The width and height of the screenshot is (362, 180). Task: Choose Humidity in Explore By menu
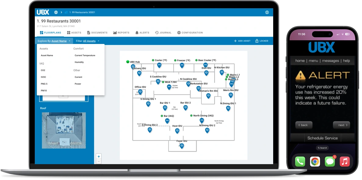(x=79, y=62)
